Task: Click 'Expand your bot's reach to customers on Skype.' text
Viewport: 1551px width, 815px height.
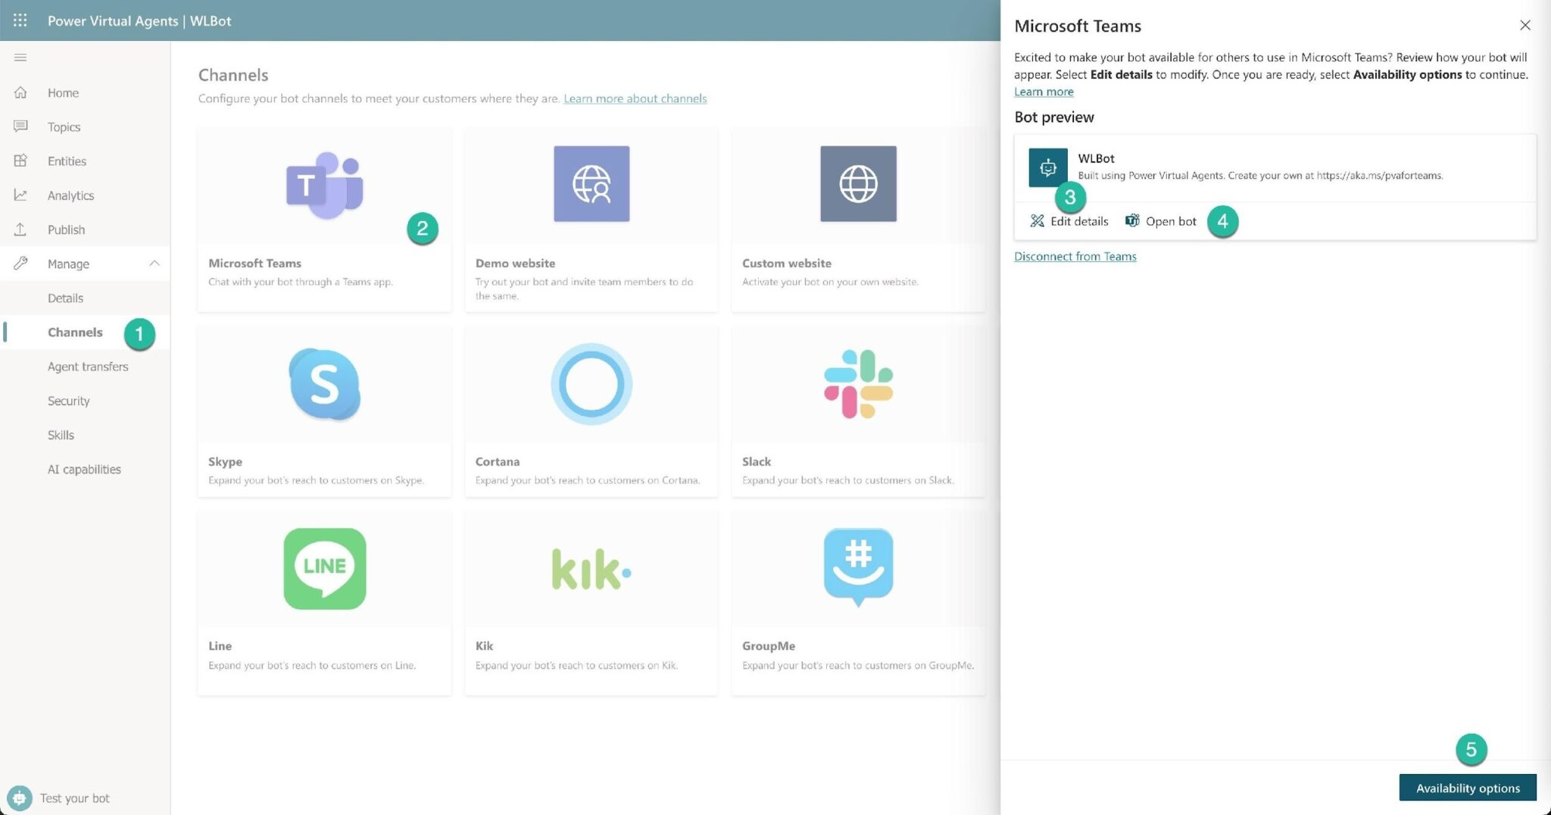Action: [316, 480]
